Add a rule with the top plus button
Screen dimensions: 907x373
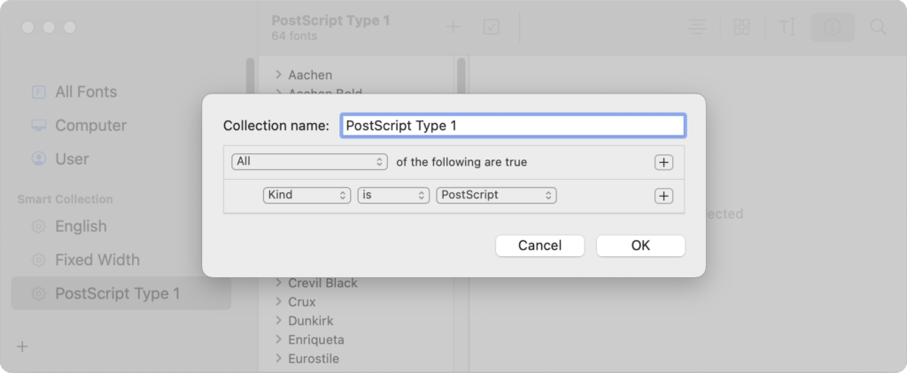click(663, 162)
